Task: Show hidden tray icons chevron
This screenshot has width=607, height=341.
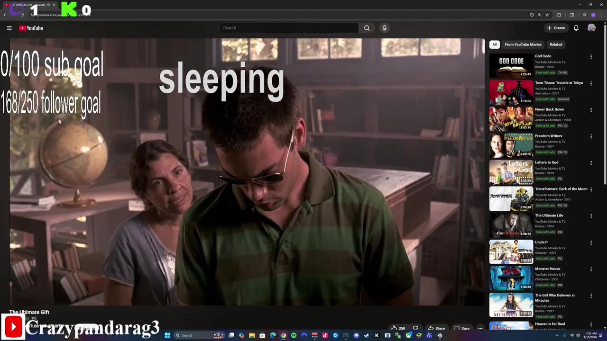Action: 557,335
